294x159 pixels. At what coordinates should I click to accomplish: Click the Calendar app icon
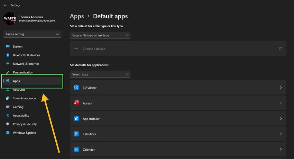(x=76, y=149)
